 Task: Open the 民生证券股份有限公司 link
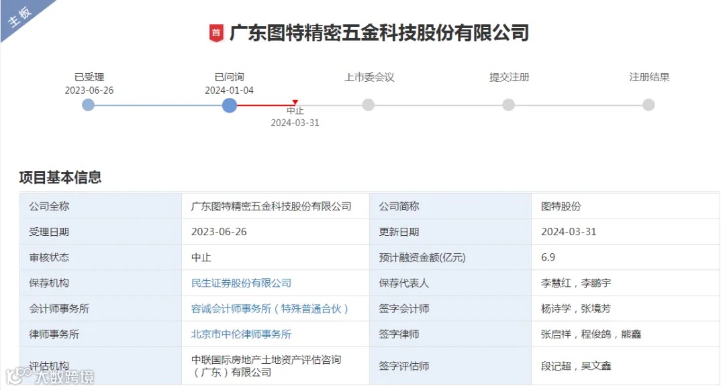[242, 283]
